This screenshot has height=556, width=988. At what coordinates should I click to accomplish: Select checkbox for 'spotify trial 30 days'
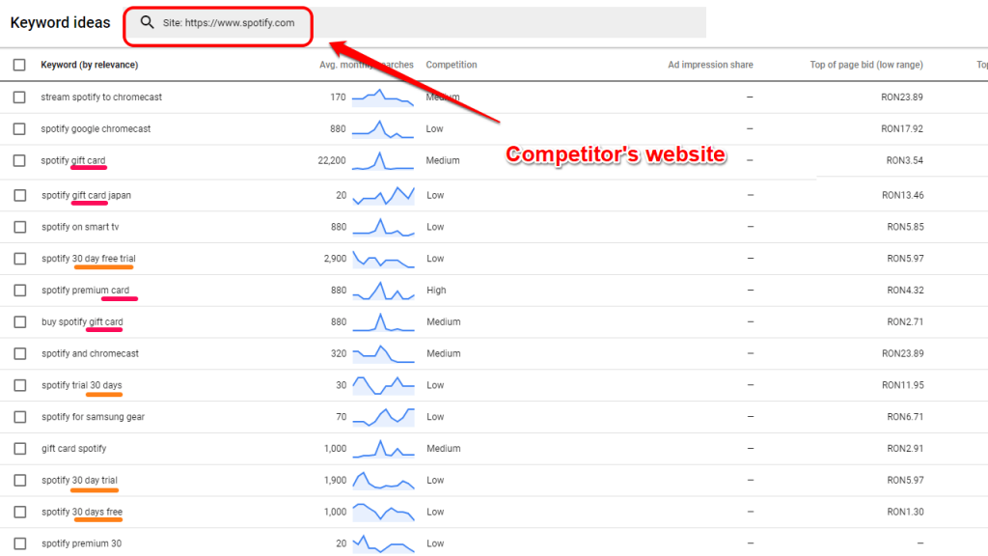pyautogui.click(x=20, y=385)
